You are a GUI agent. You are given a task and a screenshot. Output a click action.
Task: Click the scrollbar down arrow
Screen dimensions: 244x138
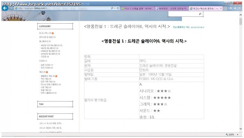pyautogui.click(x=241, y=129)
